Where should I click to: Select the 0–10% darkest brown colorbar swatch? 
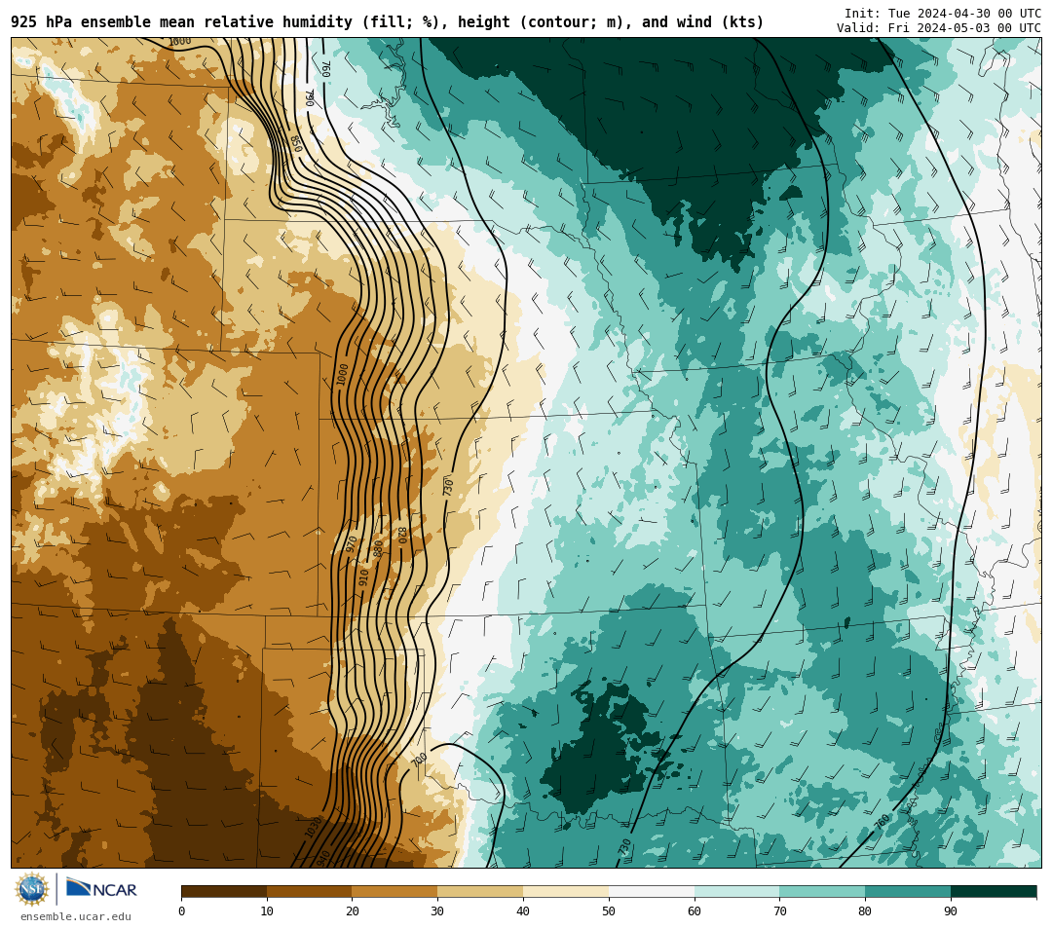(224, 891)
